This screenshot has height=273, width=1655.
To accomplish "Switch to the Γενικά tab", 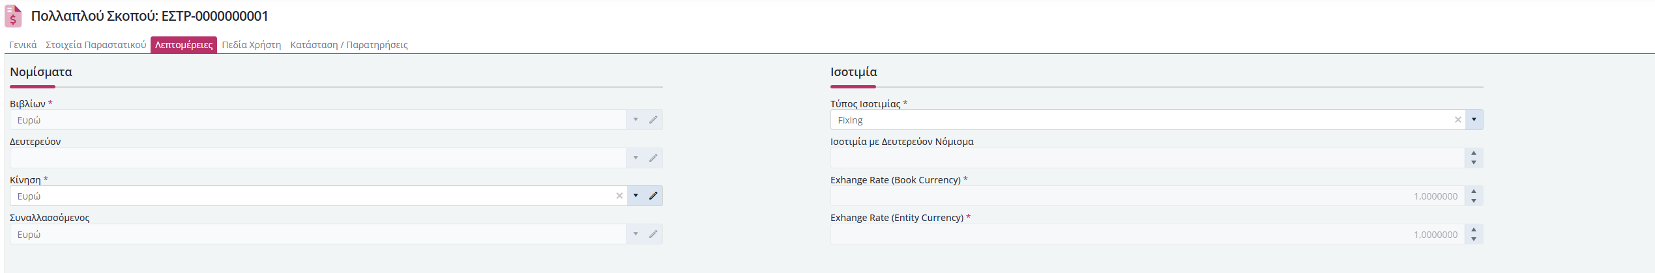I will click(x=23, y=45).
